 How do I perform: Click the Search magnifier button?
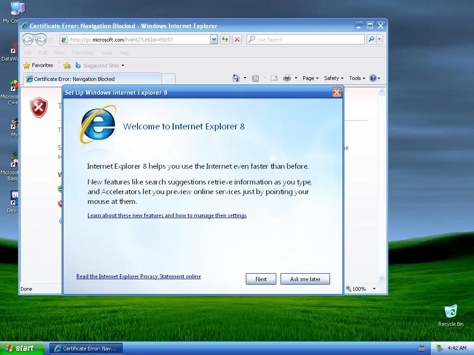(x=371, y=39)
